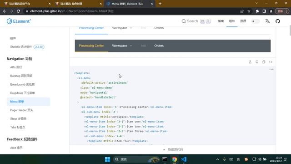Open a new browser tab
Viewport: 291px width, 164px height.
[x=160, y=4]
